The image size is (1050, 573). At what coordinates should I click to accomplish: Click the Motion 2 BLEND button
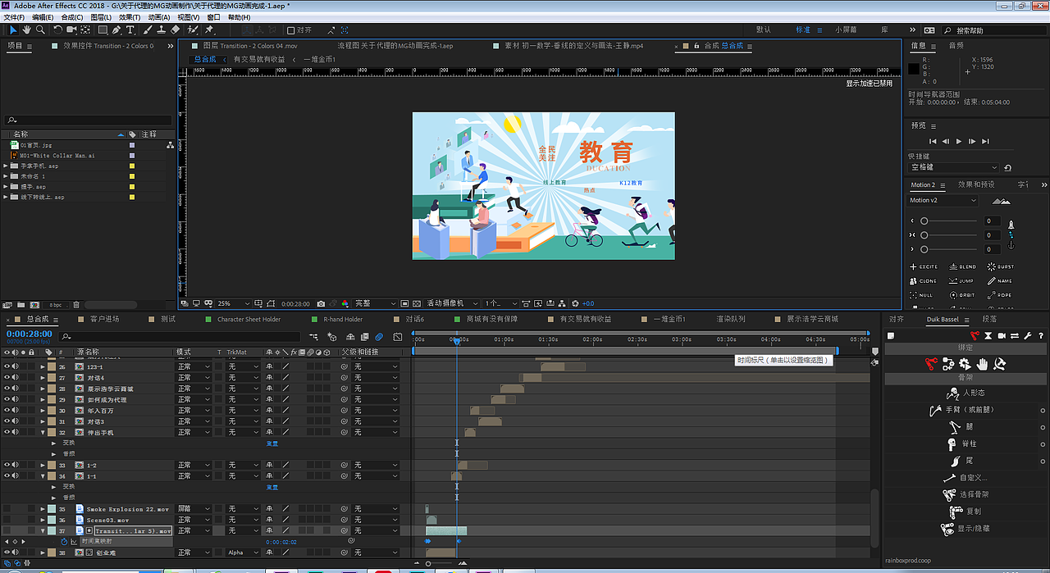963,266
